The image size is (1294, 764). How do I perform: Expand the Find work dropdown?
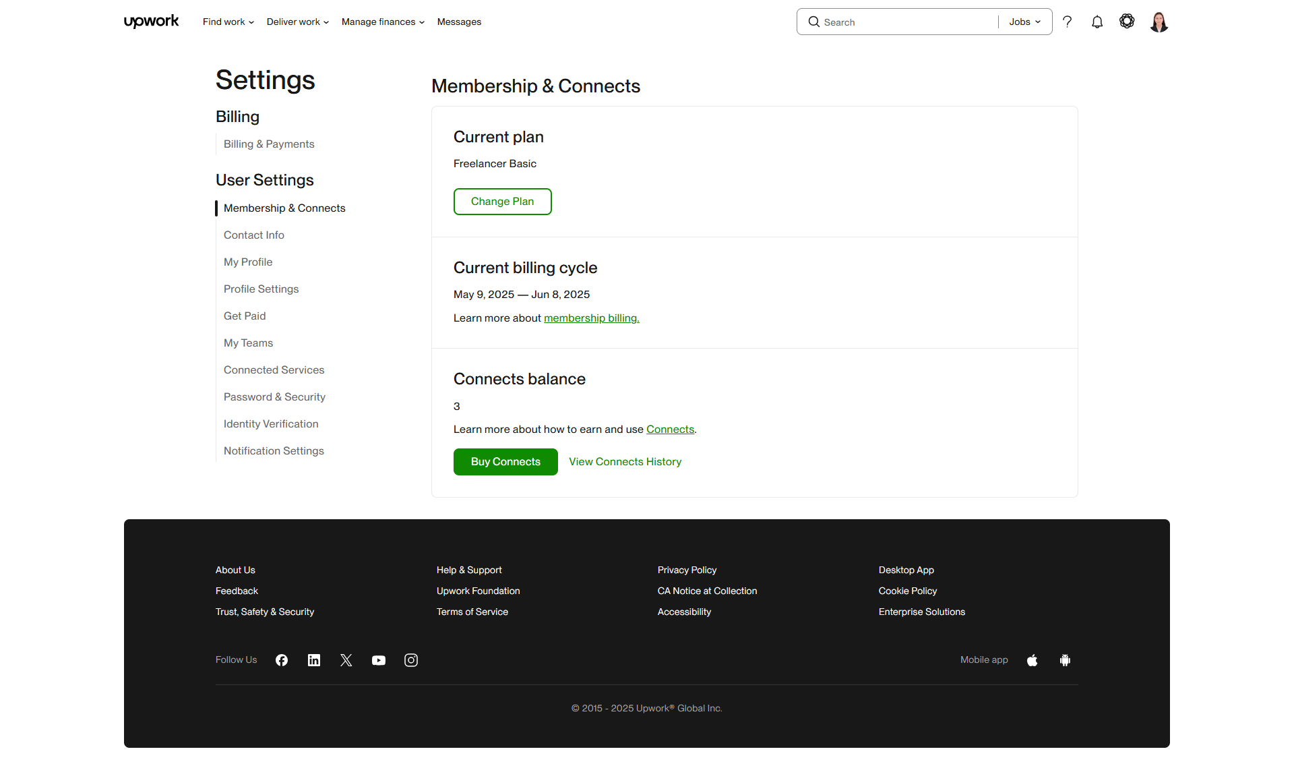pyautogui.click(x=228, y=22)
